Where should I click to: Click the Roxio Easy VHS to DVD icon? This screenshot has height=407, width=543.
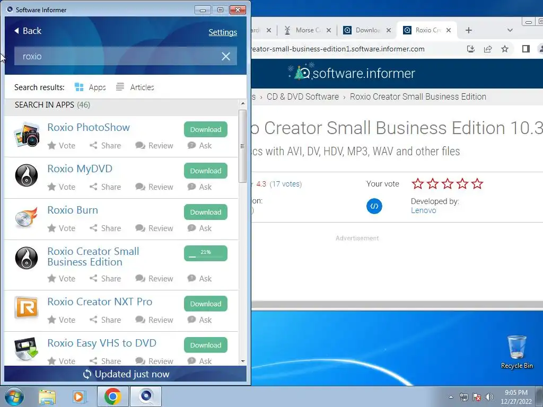pos(27,349)
